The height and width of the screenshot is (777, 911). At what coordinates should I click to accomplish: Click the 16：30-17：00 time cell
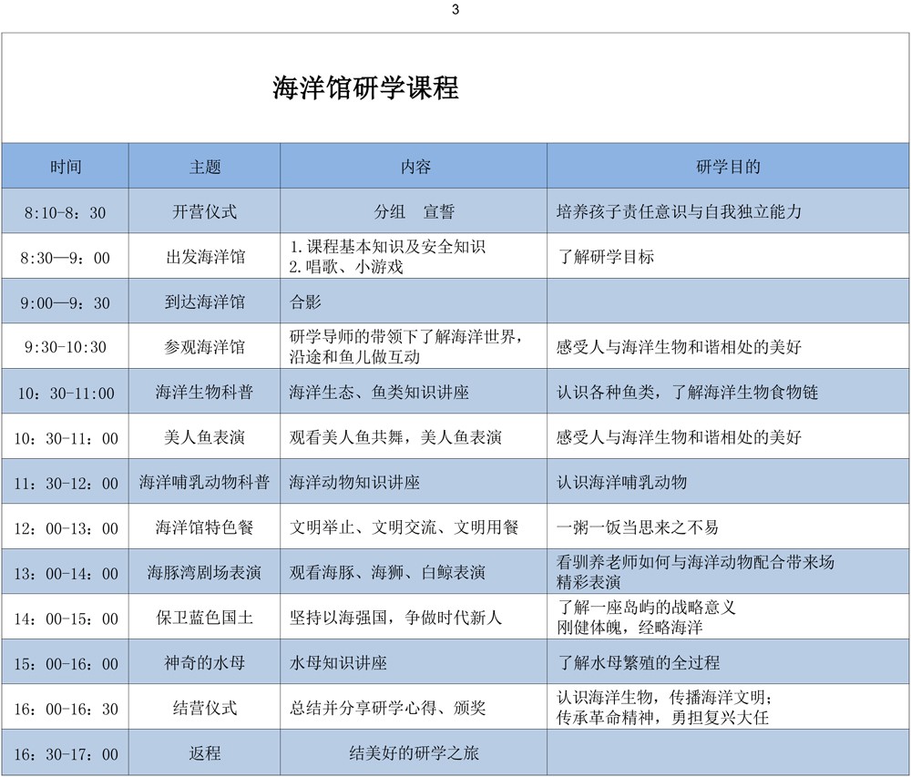pyautogui.click(x=66, y=753)
